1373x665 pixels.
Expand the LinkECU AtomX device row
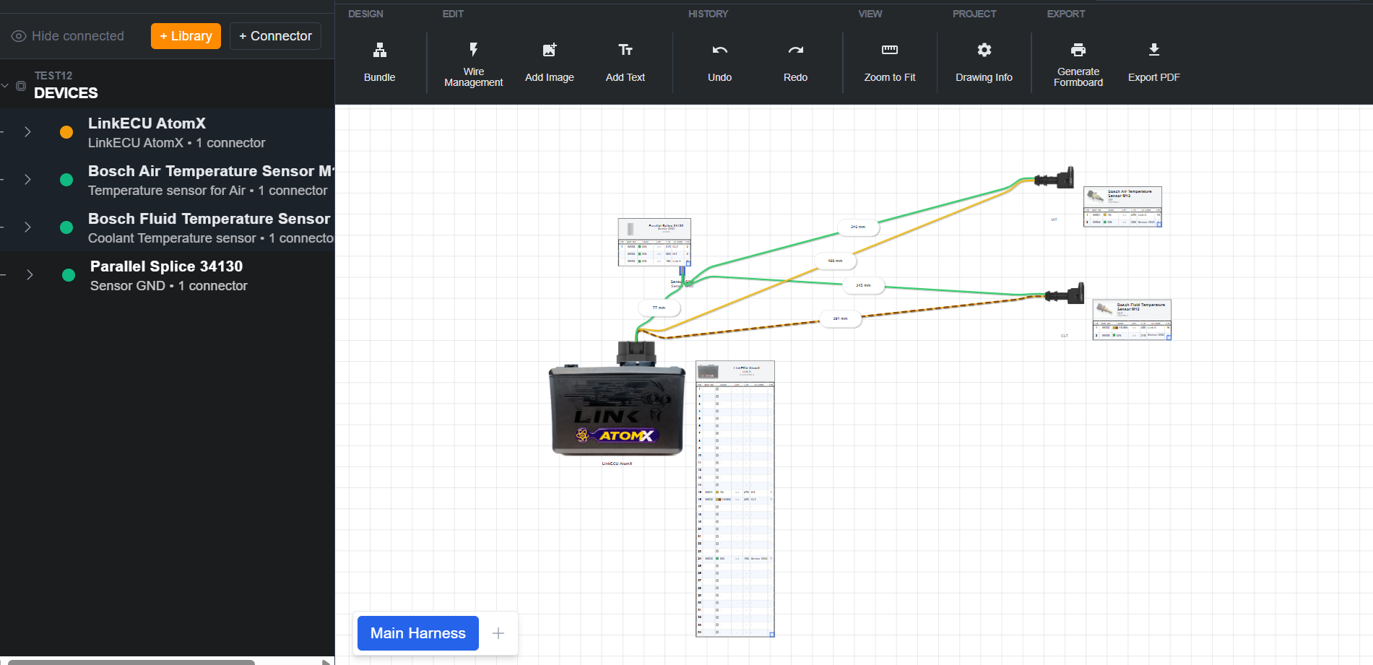[27, 131]
